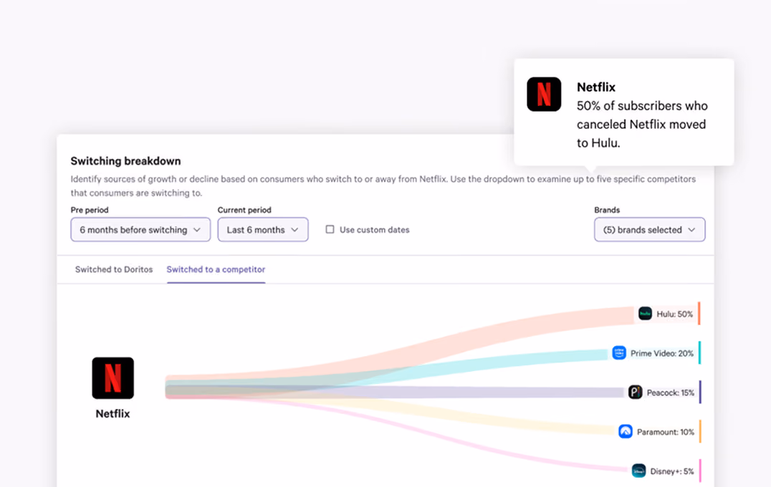Click the Netflix logo in the tooltip

point(544,95)
